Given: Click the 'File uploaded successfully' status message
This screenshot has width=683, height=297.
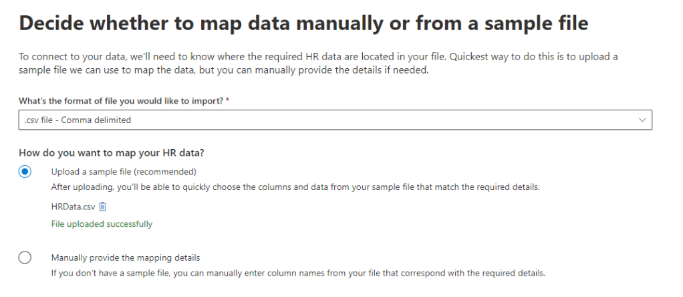Looking at the screenshot, I should point(102,224).
